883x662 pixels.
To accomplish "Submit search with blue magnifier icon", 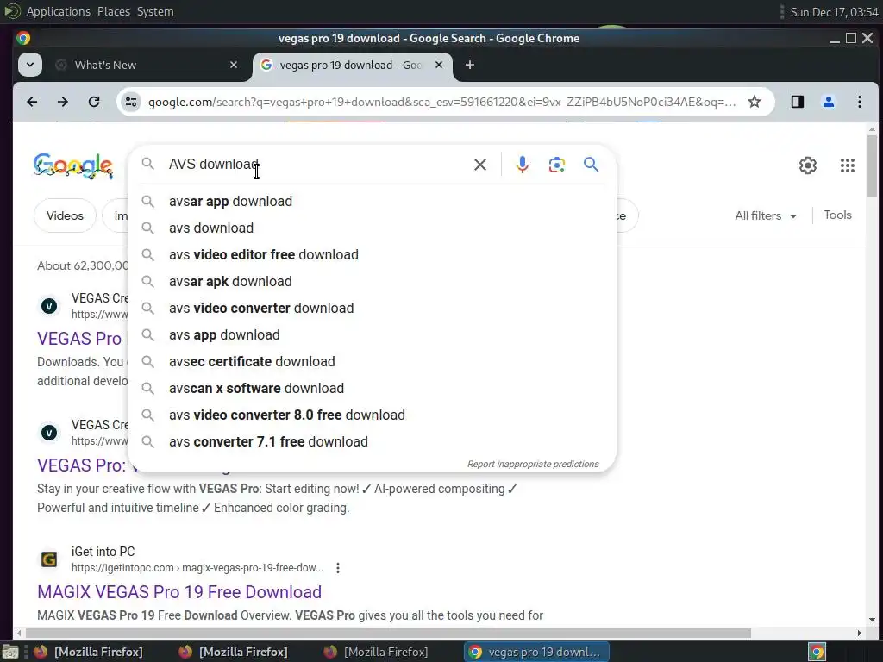I will coord(591,165).
